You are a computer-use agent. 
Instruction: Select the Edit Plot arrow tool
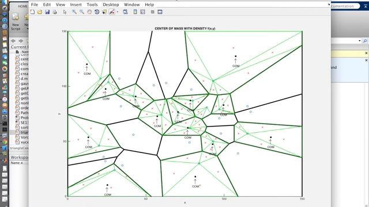(65, 11)
